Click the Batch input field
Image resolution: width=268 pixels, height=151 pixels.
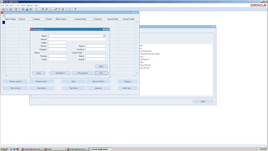[x=76, y=36]
